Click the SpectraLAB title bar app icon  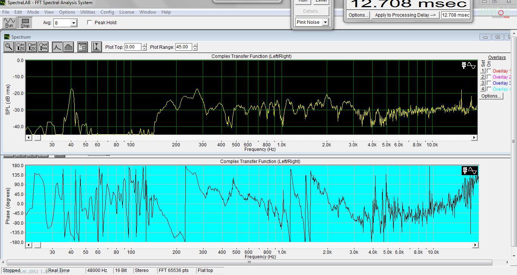click(x=3, y=3)
